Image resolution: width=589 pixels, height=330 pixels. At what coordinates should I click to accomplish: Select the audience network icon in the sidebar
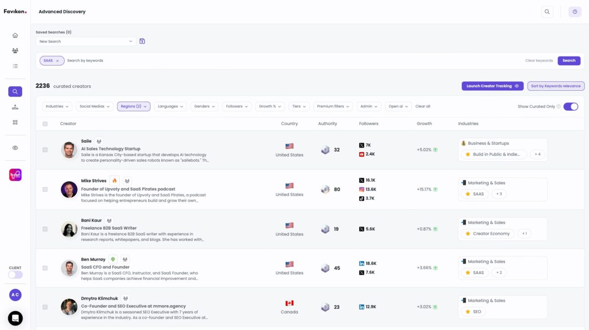tap(15, 50)
